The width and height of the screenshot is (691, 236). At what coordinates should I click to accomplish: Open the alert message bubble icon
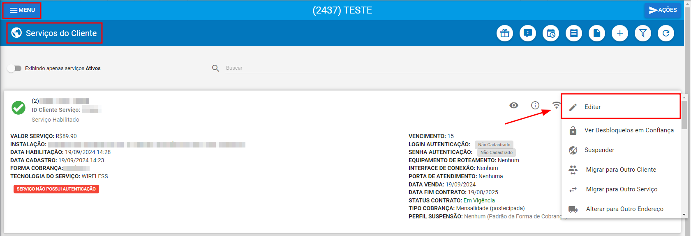click(x=528, y=33)
